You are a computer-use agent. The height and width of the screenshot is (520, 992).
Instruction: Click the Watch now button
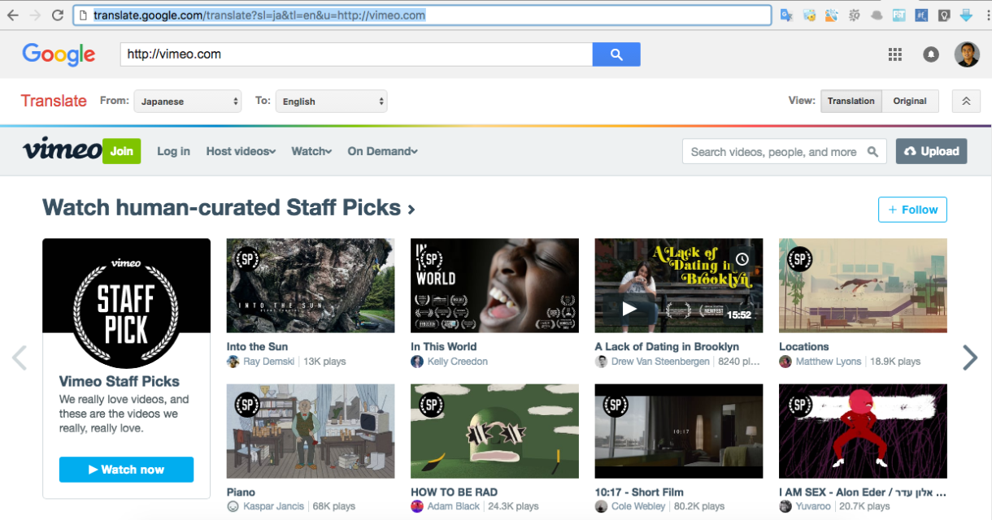[126, 470]
